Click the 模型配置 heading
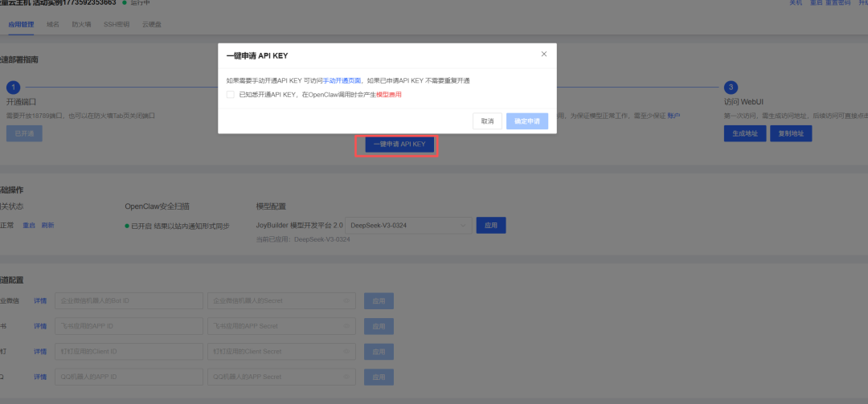The height and width of the screenshot is (404, 868). click(271, 206)
